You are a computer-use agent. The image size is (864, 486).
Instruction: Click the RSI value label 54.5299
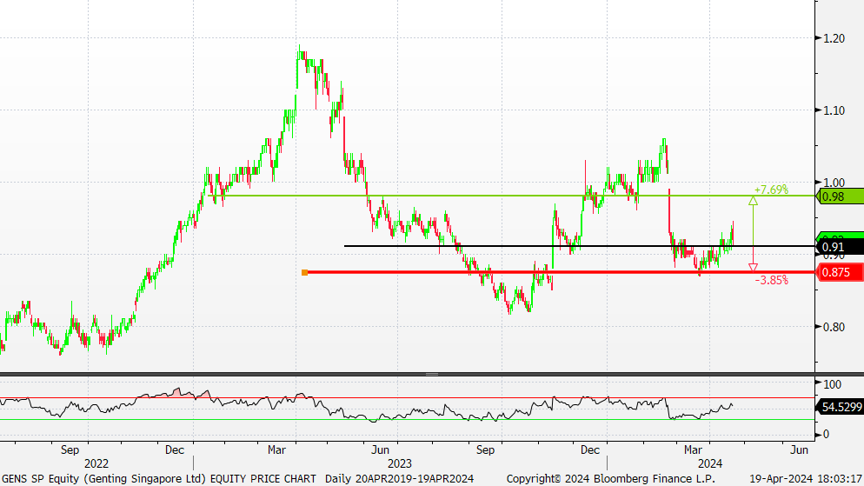pyautogui.click(x=841, y=407)
